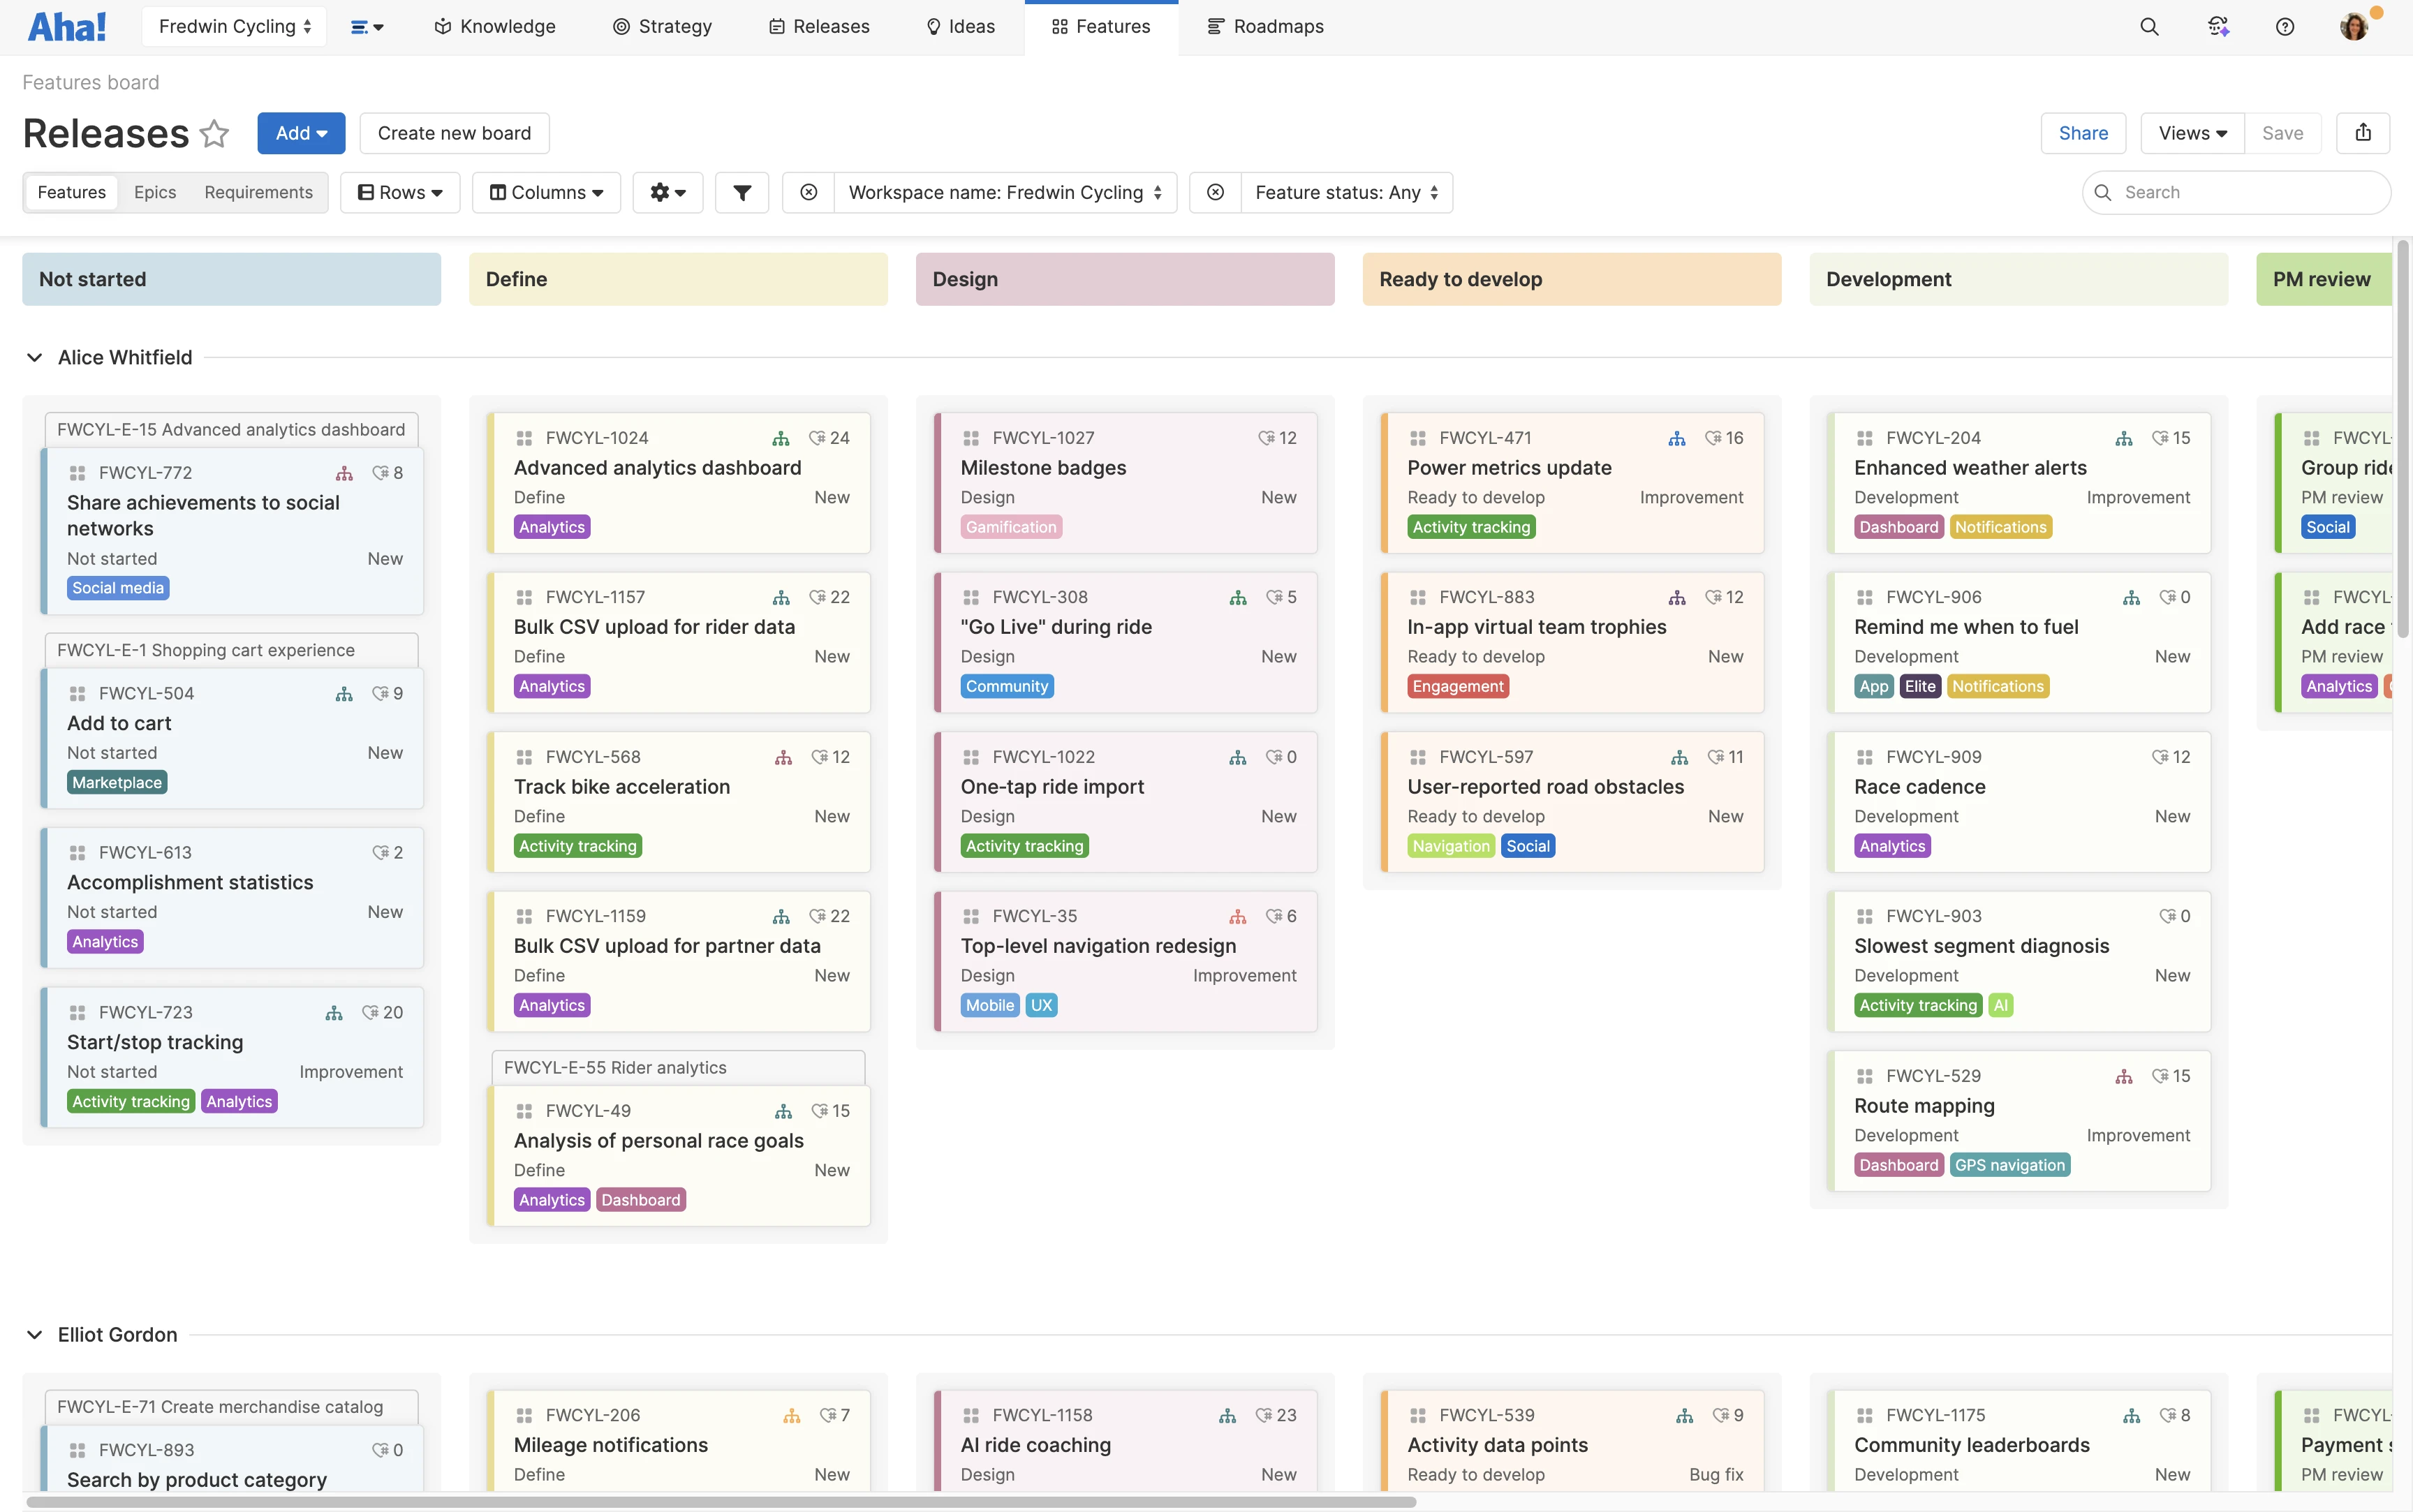
Task: Click comment count icon on FWCYL-1027 card
Action: coord(1266,438)
